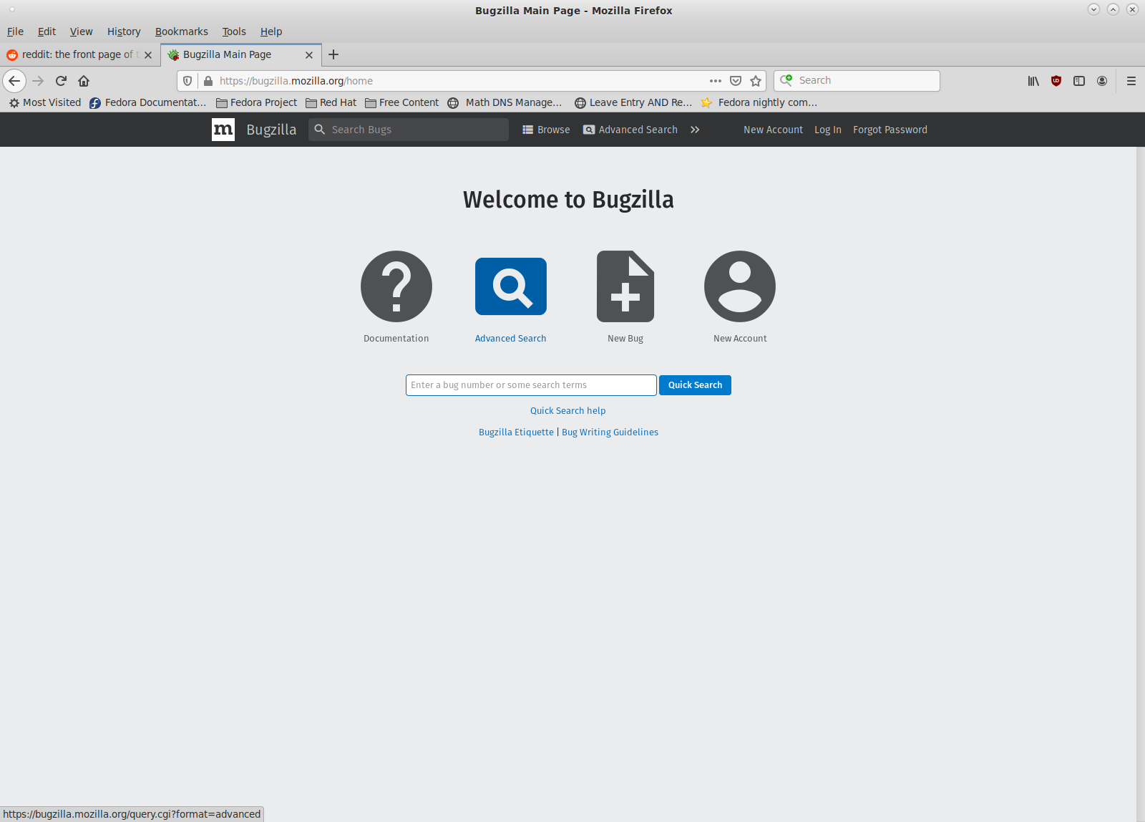The height and width of the screenshot is (822, 1145).
Task: Save page to Pocket icon
Action: pos(736,81)
